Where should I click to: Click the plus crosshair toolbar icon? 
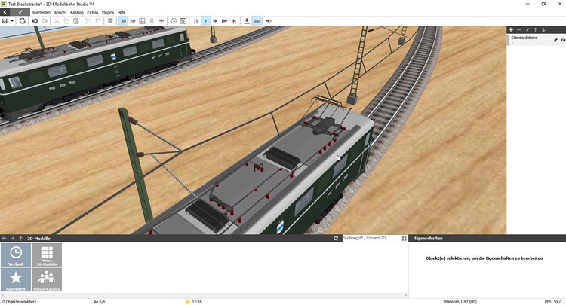(x=161, y=21)
